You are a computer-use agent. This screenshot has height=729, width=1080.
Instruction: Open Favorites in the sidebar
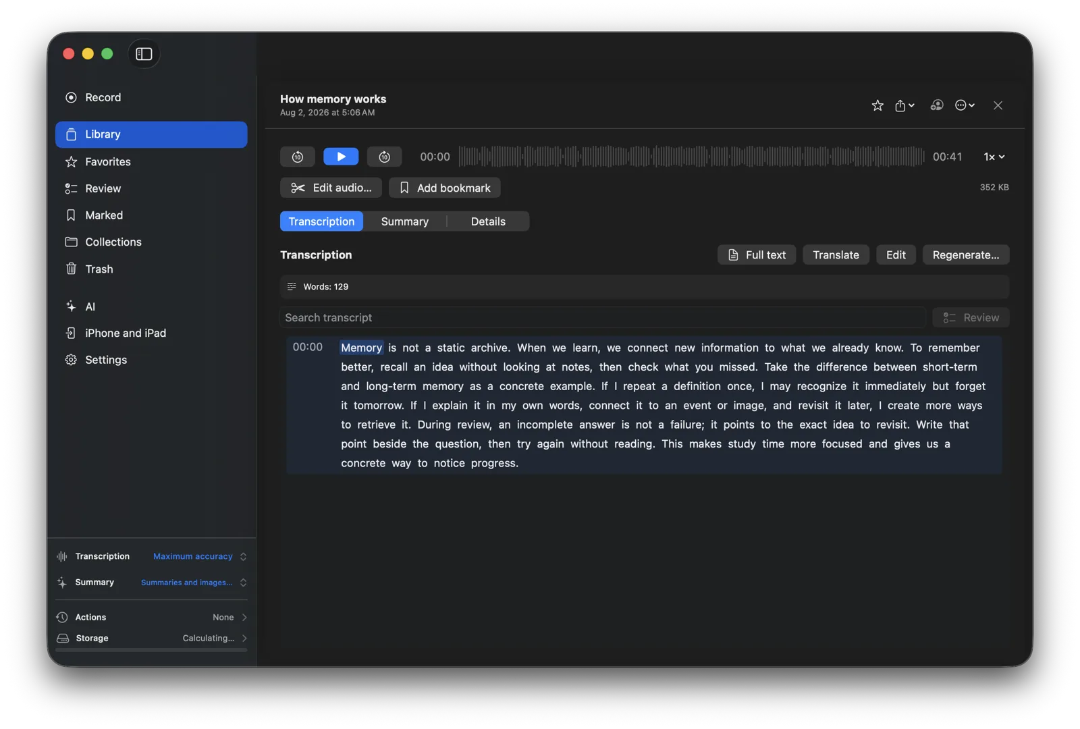coord(151,161)
